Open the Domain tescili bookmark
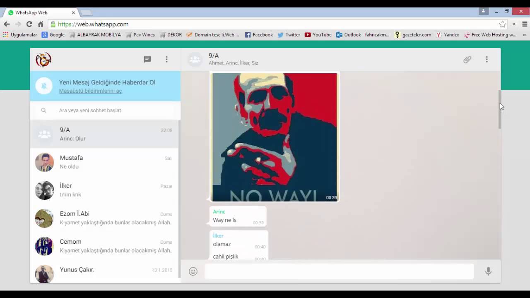This screenshot has height=298, width=530. 212,35
